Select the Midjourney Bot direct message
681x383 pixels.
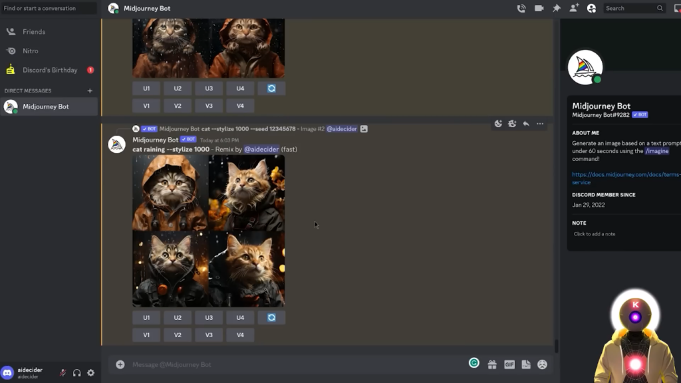coord(49,106)
